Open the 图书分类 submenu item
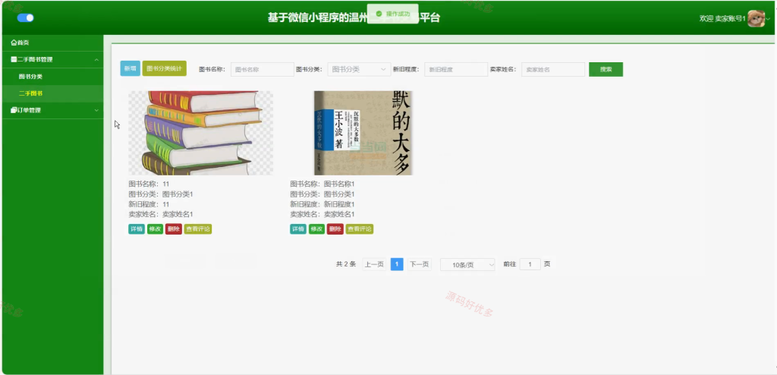Screen dimensions: 777x375 [x=52, y=77]
